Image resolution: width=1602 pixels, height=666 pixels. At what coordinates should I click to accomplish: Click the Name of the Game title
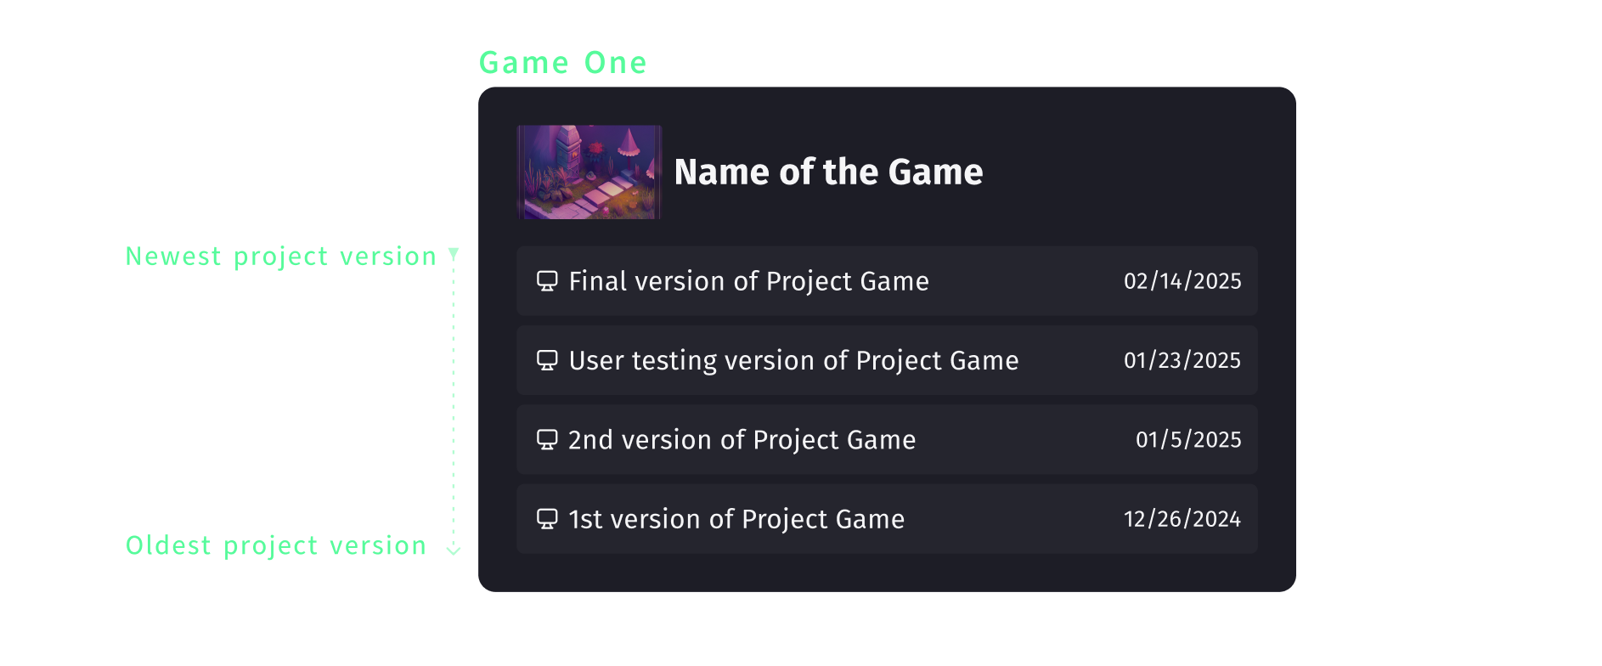(x=829, y=172)
